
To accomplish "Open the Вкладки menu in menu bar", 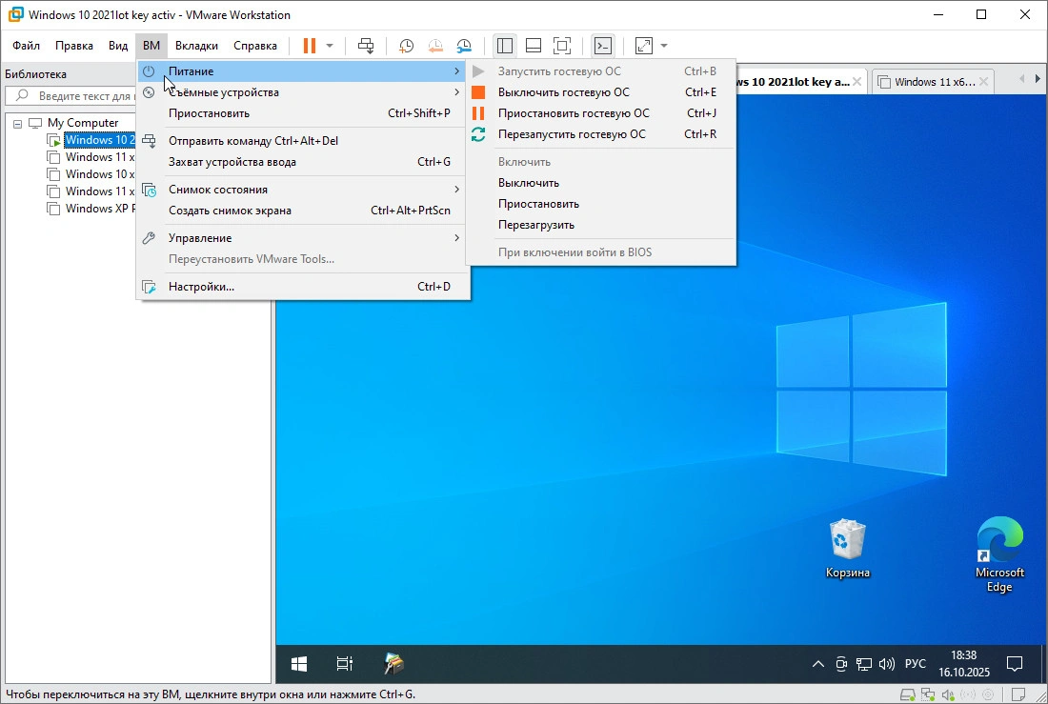I will coord(196,46).
